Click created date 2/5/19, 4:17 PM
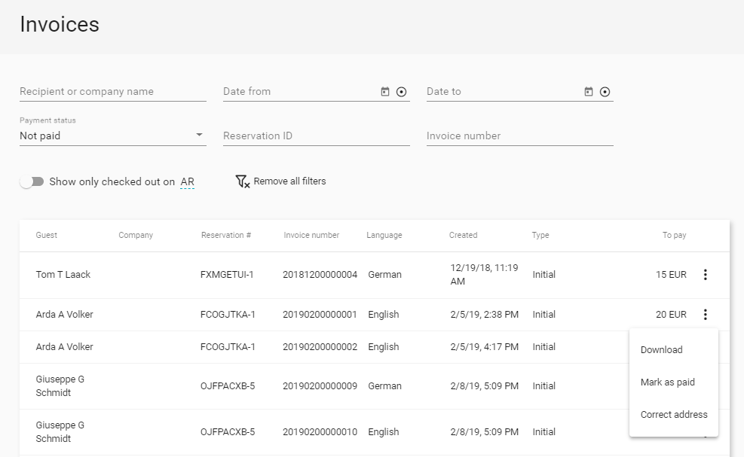The image size is (744, 457). [485, 346]
